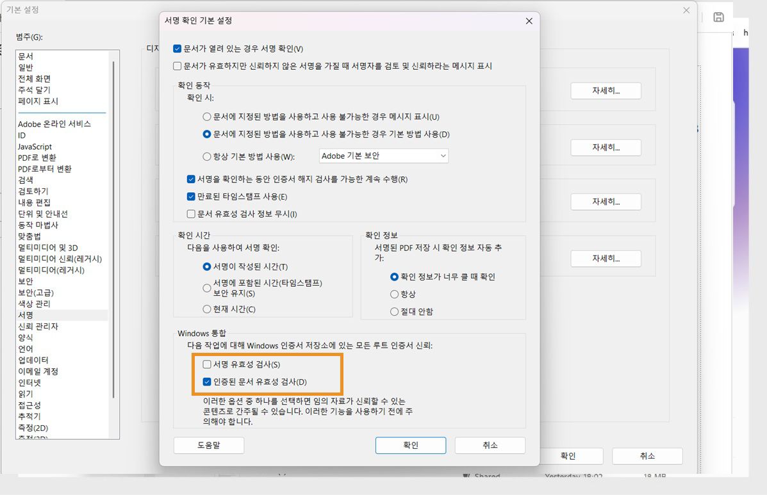767x495 pixels.
Task: Click the 확인 button in the dialog
Action: (410, 445)
